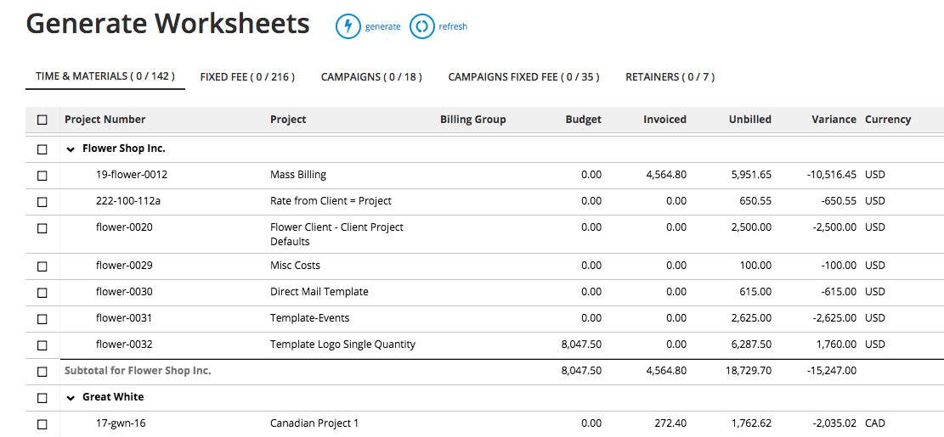Click project number flower-0031
944x437 pixels.
(x=124, y=318)
